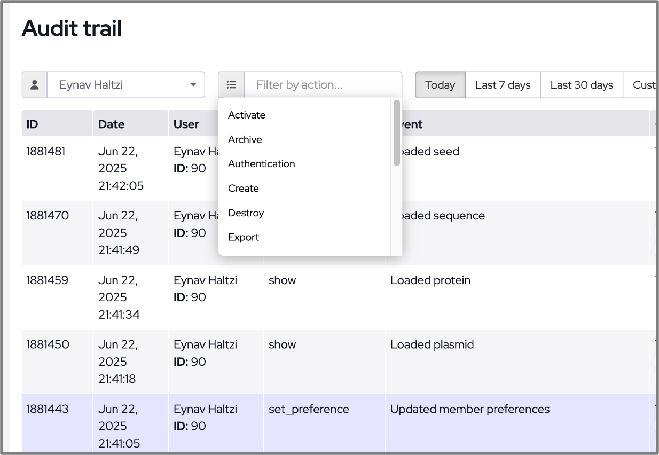
Task: Switch to Last 30 days range
Action: coord(582,85)
